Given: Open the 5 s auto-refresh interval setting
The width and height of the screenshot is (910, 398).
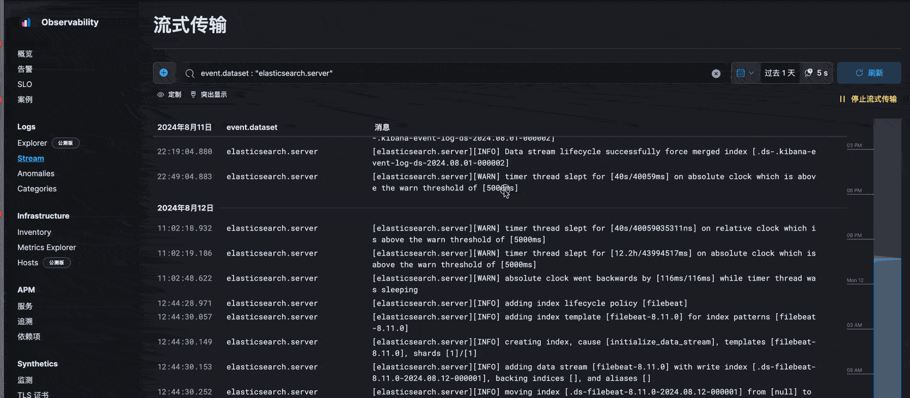Looking at the screenshot, I should coord(816,73).
